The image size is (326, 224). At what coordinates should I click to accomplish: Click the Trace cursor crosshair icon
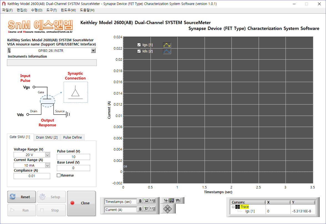point(237,207)
